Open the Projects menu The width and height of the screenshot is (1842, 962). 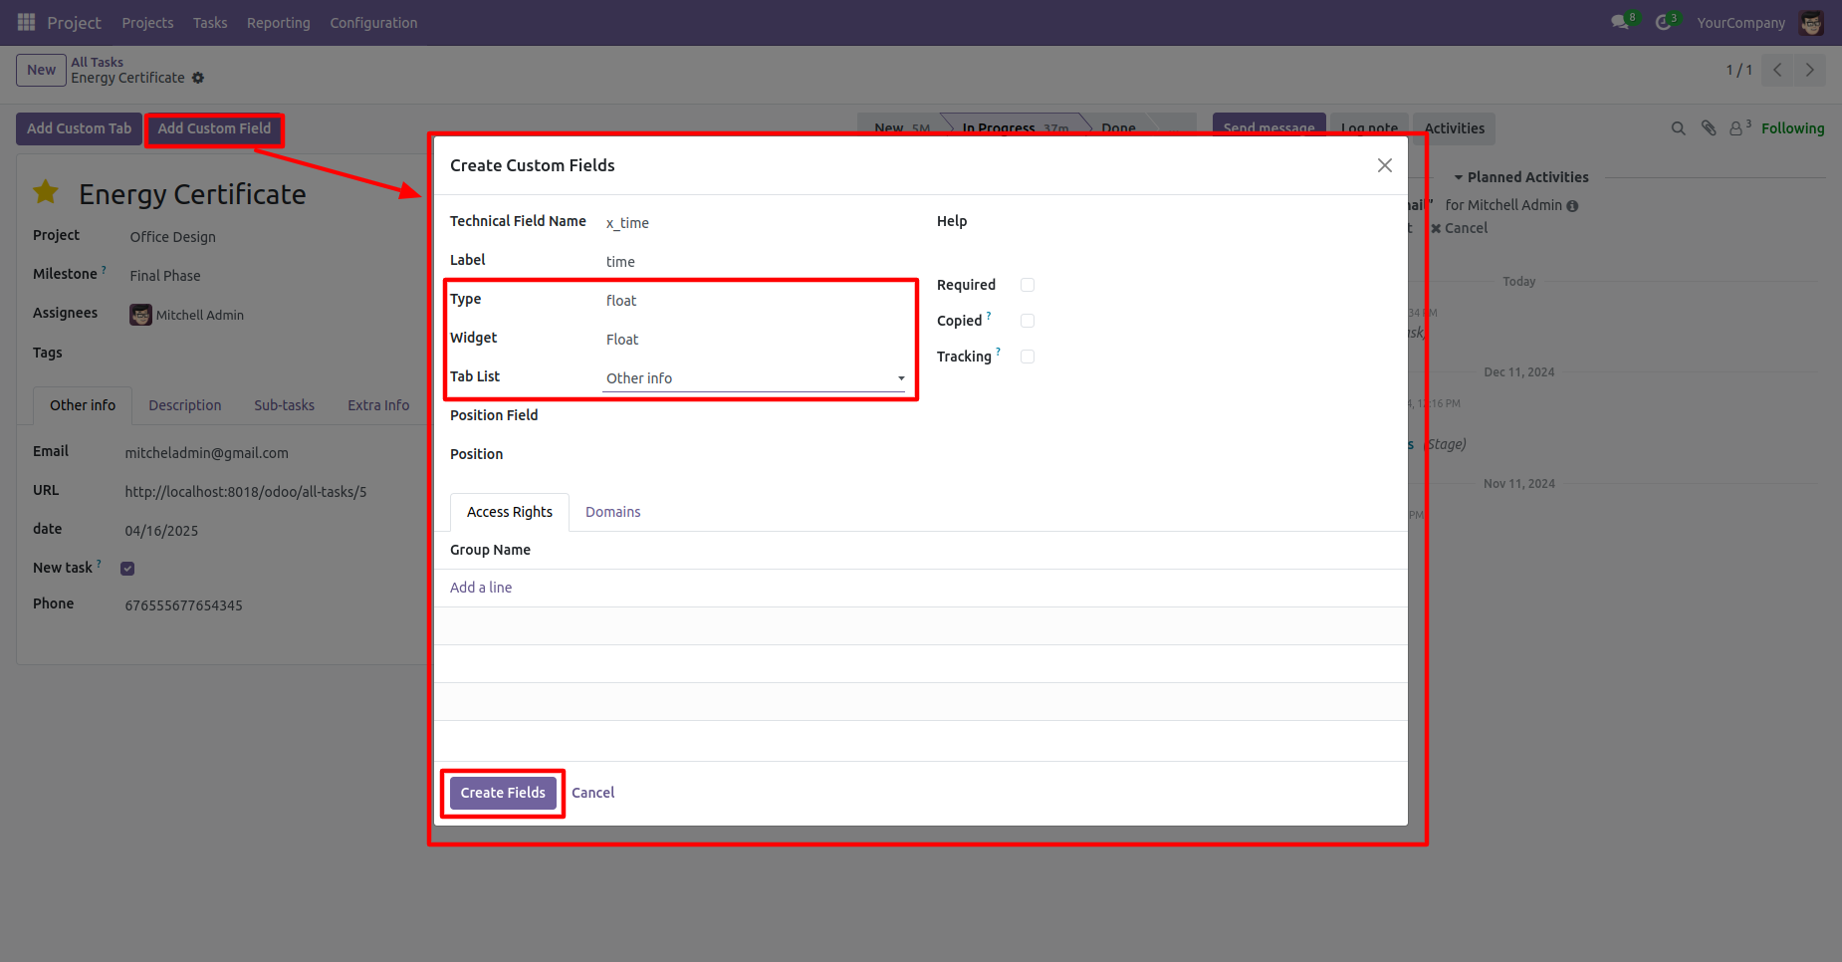click(x=147, y=23)
